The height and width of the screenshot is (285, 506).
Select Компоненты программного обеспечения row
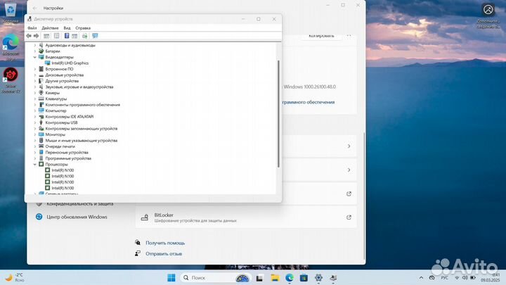pos(82,105)
